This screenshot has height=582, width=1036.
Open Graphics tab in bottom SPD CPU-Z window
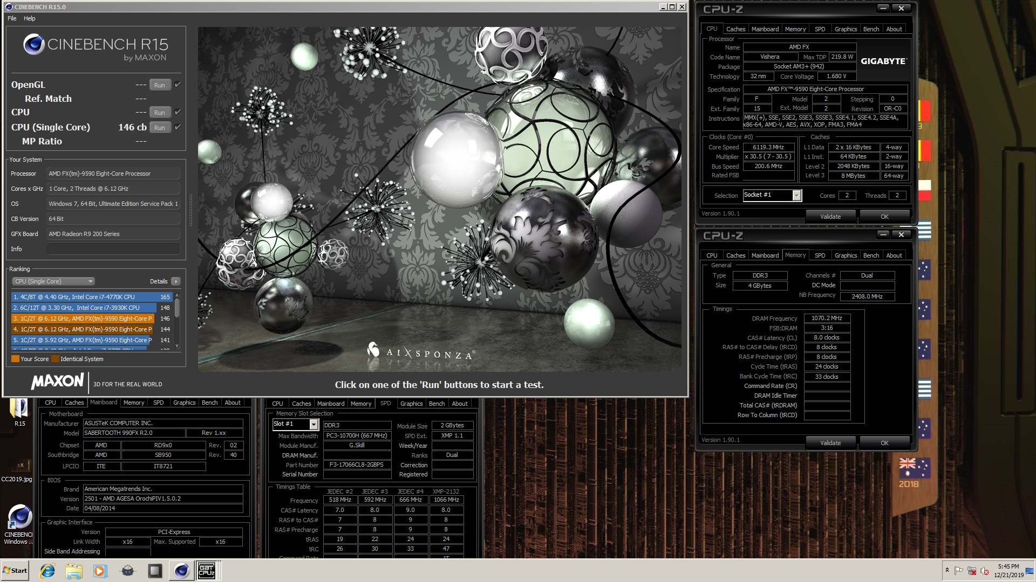click(412, 404)
